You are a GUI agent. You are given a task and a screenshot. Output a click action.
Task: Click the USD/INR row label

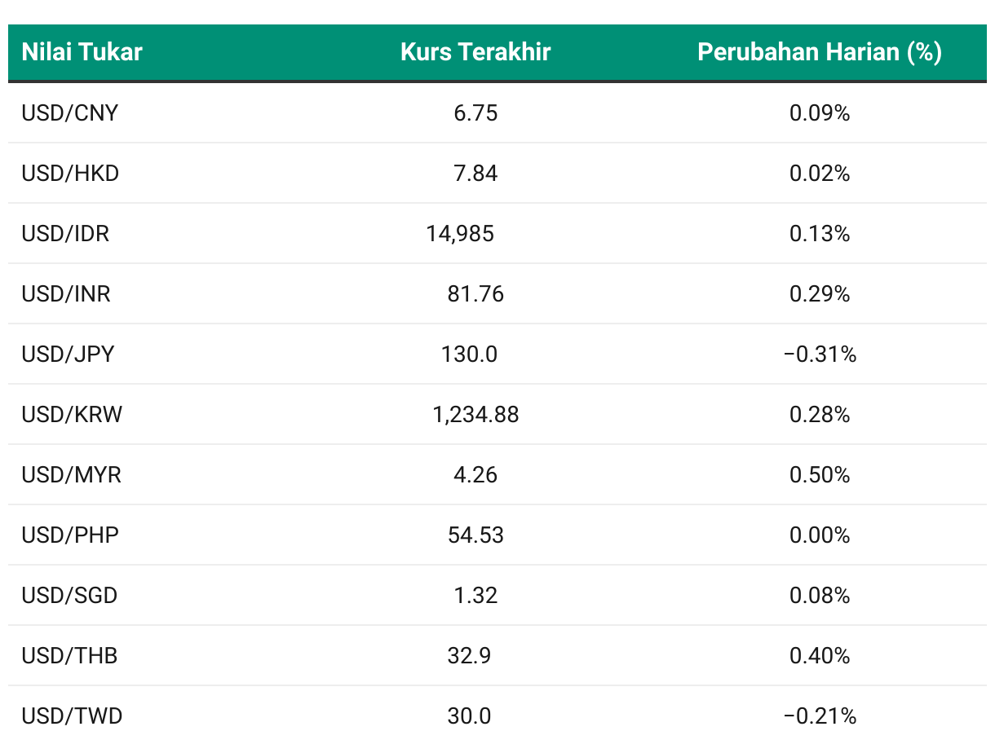click(x=66, y=293)
